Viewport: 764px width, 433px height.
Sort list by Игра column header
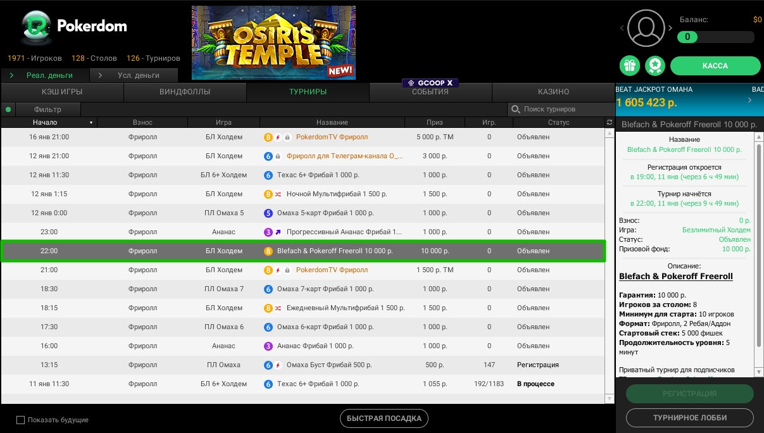point(223,122)
